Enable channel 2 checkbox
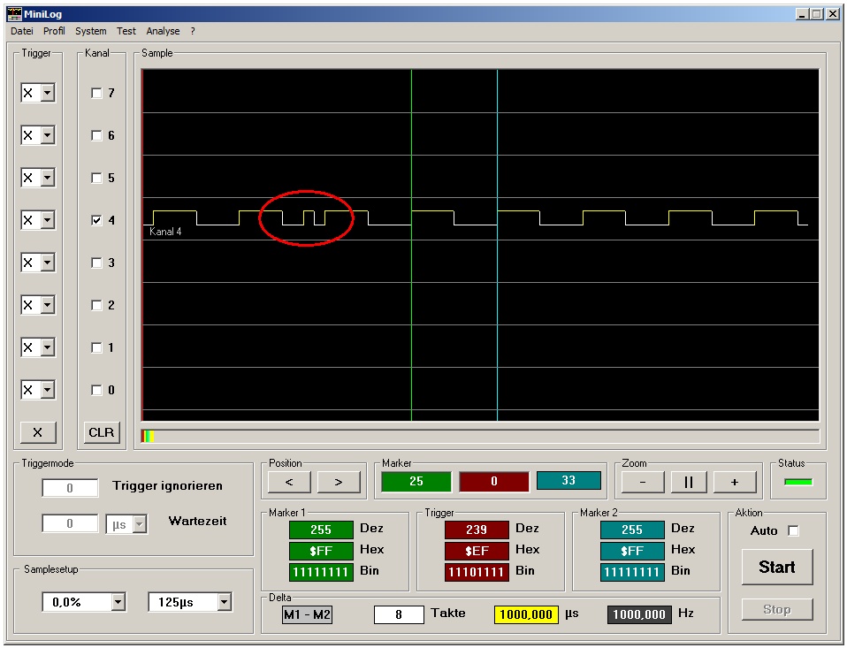Viewport: 847px width, 648px height. [x=96, y=305]
